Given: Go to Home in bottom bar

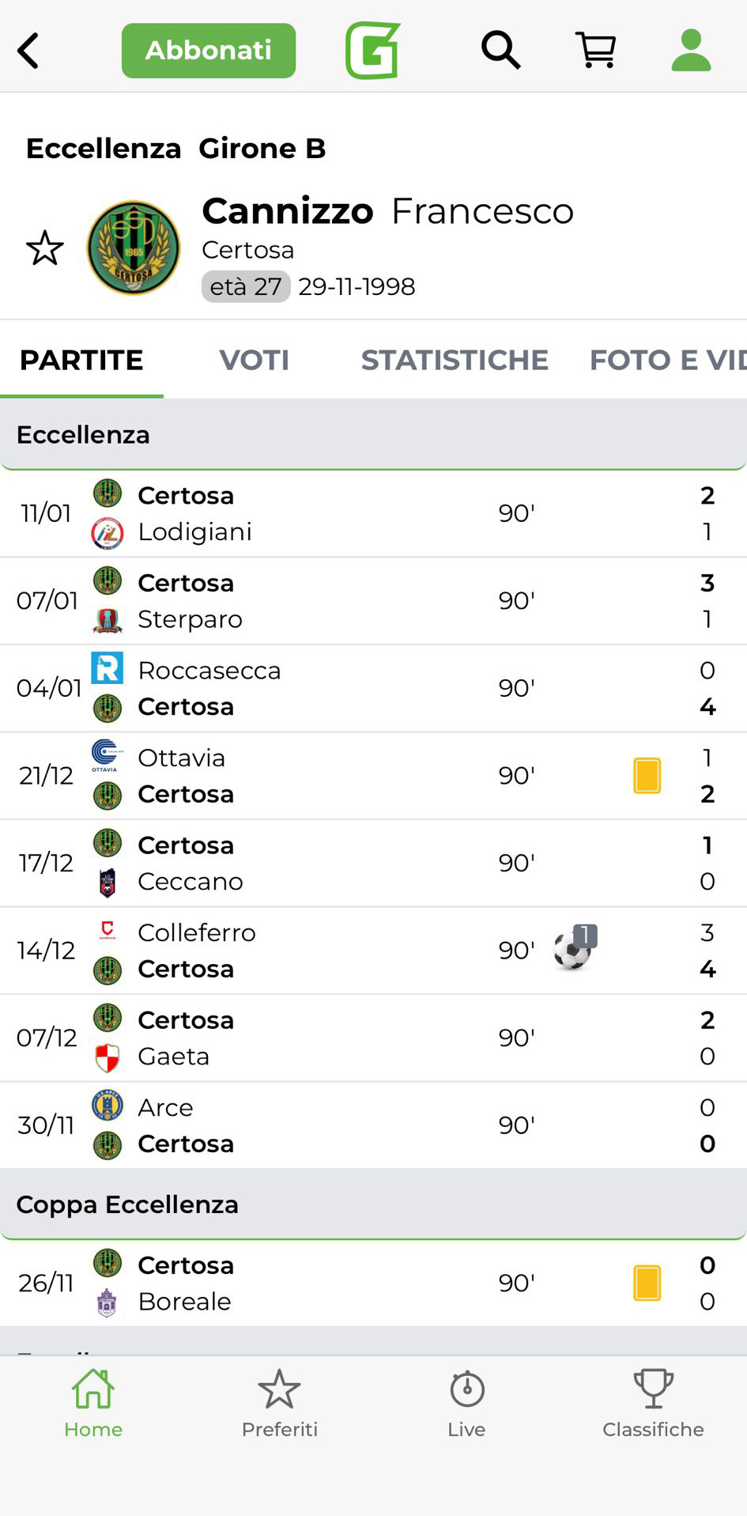Looking at the screenshot, I should [93, 1404].
